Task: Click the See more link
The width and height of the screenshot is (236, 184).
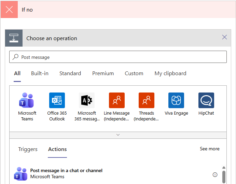Action: 209,149
